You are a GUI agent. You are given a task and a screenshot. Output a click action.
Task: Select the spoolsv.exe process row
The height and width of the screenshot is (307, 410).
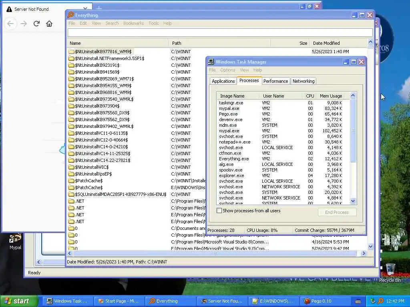[283, 170]
